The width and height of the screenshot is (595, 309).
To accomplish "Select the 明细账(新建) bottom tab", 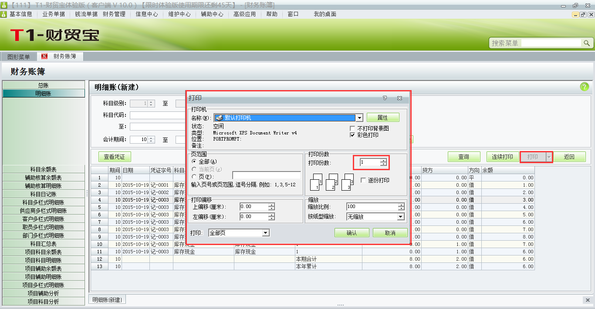I will click(108, 300).
